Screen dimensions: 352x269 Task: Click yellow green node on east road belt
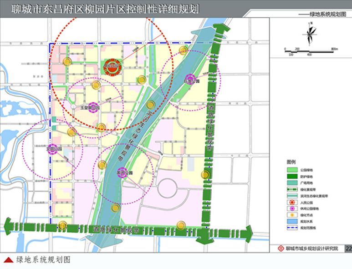pos(205,174)
